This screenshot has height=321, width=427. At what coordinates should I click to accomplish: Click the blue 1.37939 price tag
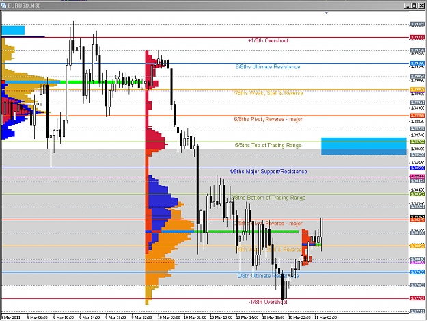(417, 272)
